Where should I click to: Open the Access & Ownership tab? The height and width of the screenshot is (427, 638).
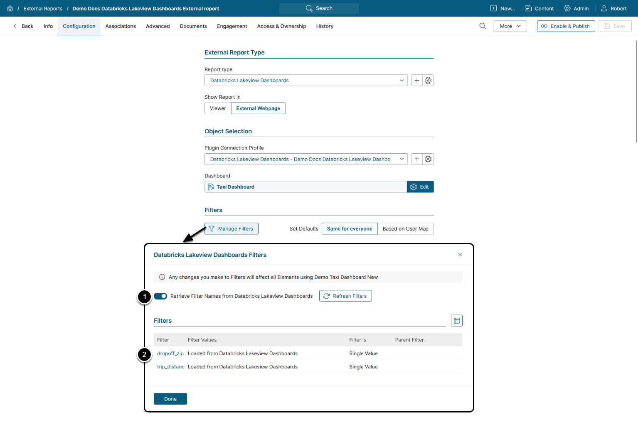click(x=282, y=26)
